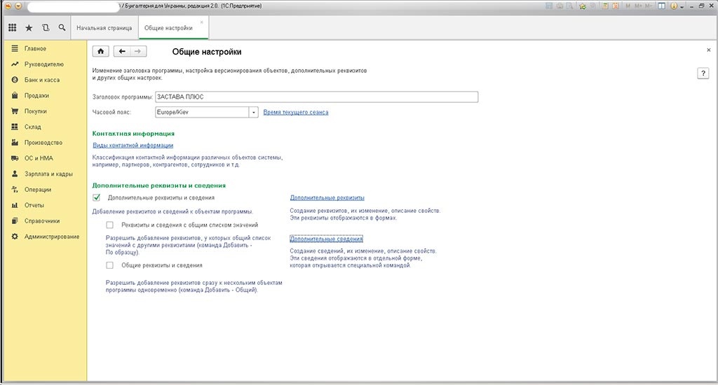
Task: Open the 'Виды контактной информации' link
Action: click(133, 146)
